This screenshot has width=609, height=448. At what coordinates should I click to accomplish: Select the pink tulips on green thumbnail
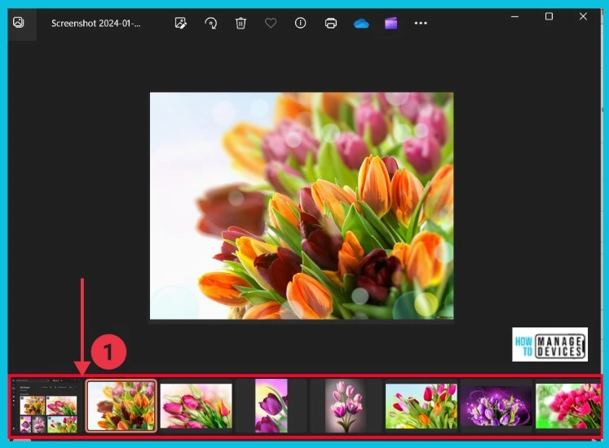tap(567, 406)
